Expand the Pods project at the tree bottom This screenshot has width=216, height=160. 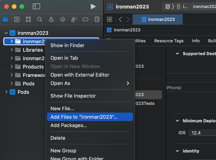7,92
